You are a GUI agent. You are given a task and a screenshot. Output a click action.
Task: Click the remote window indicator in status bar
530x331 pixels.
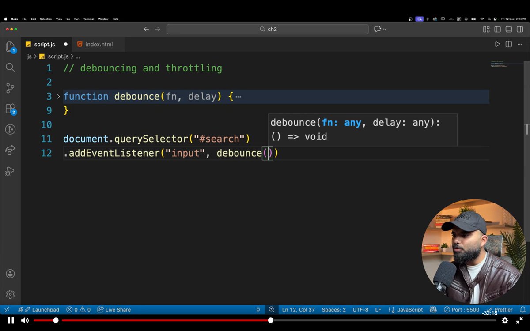click(x=6, y=309)
